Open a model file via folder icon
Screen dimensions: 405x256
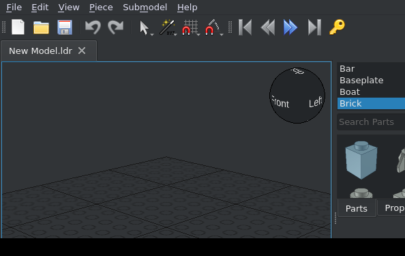[41, 27]
